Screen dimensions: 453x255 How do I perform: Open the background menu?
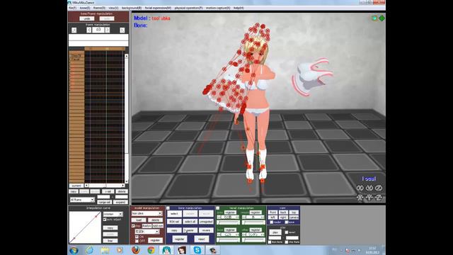coord(132,8)
